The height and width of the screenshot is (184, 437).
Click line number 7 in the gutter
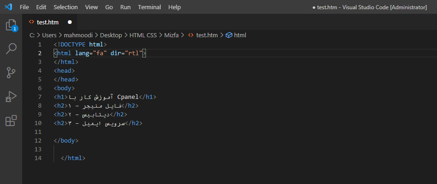click(x=40, y=97)
